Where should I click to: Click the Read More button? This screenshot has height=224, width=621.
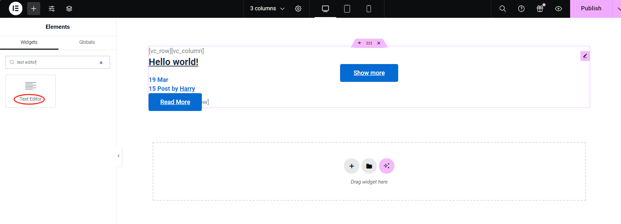[175, 102]
